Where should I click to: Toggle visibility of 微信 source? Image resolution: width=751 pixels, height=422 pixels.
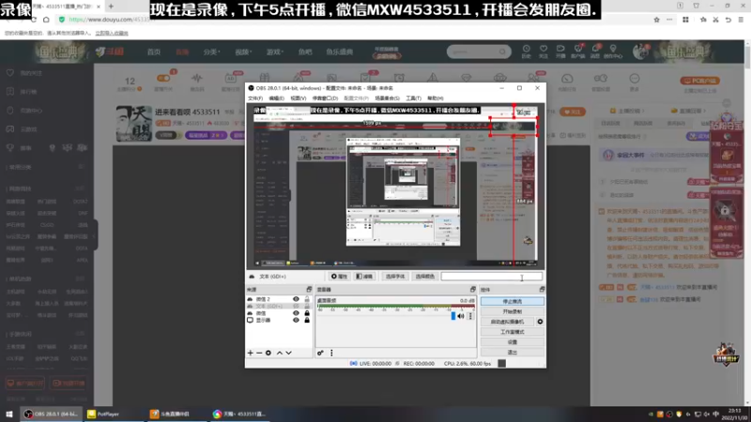coord(296,313)
